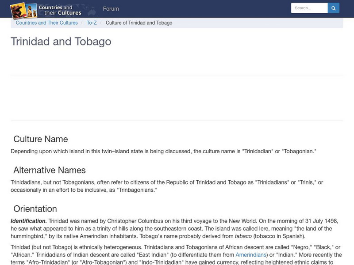
Task: Navigate to the "Countries and Their Cultures" breadcrumb
Action: 47,23
